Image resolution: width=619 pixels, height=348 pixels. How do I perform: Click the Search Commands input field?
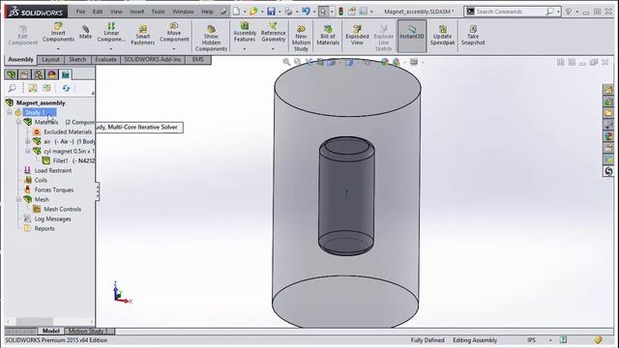tap(510, 12)
